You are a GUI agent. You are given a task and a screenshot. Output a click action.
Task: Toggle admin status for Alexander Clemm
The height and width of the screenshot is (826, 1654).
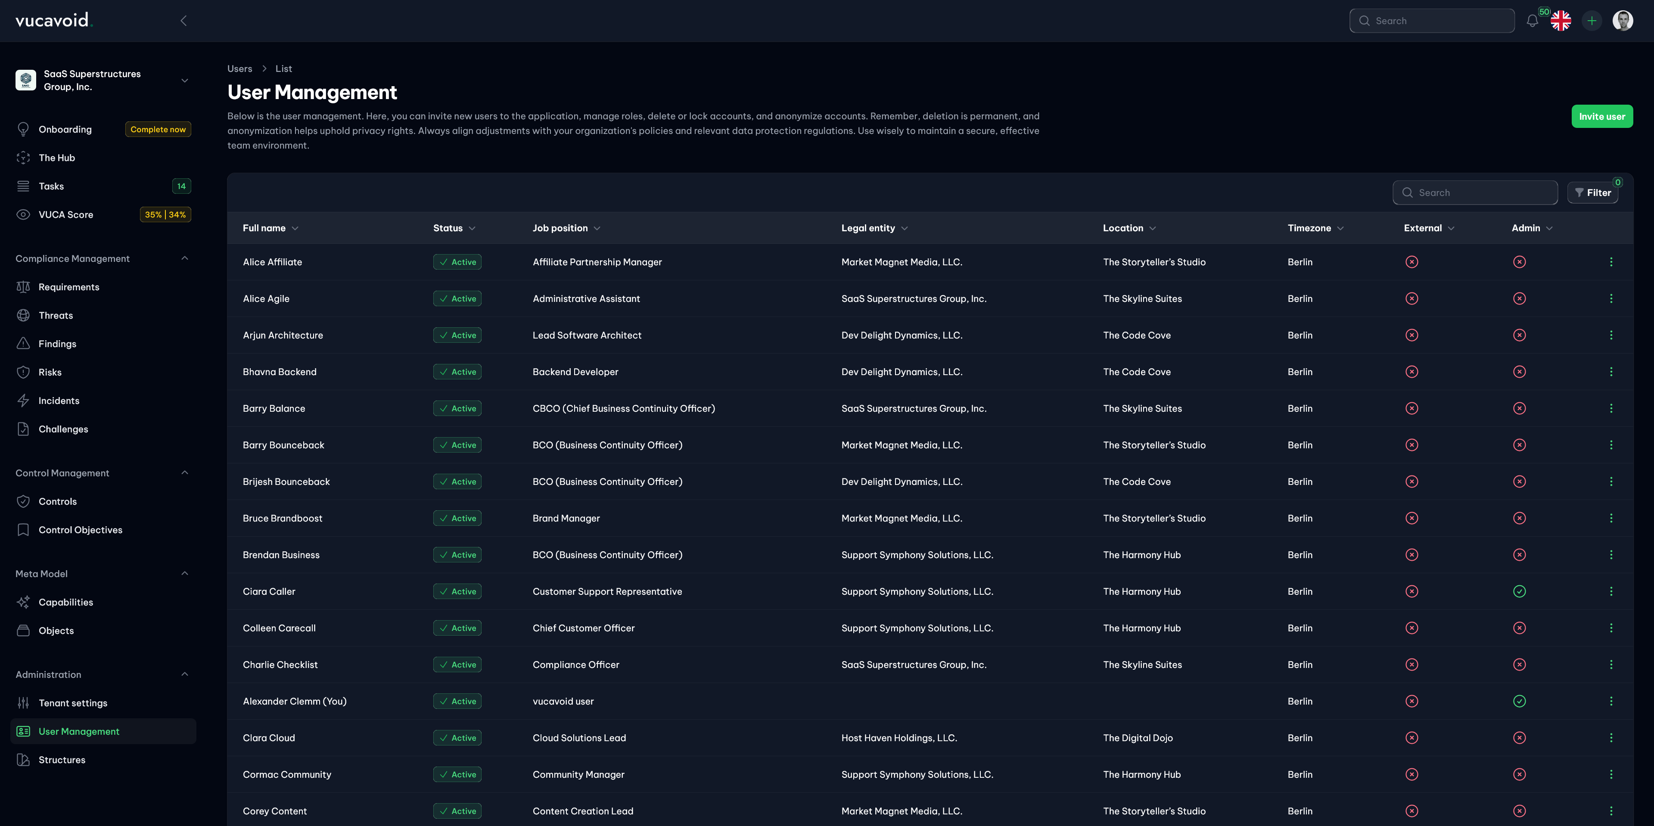coord(1519,701)
